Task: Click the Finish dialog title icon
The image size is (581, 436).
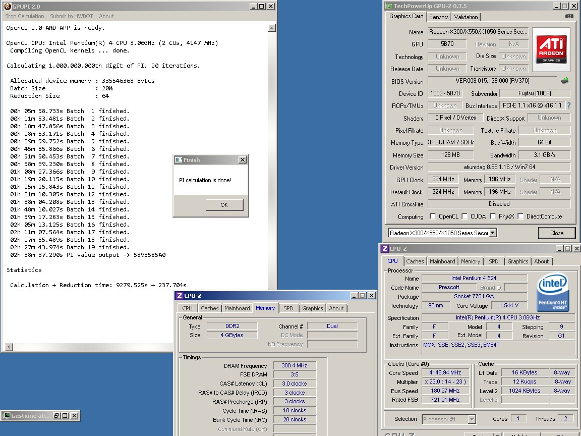Action: pos(179,160)
